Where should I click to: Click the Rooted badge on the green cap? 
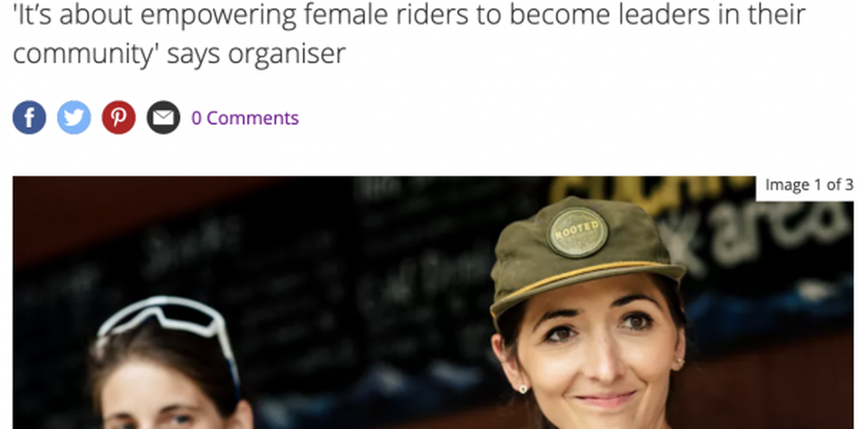[x=578, y=232]
